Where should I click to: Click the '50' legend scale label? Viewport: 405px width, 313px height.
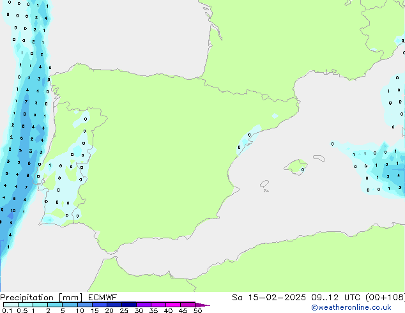pyautogui.click(x=197, y=310)
